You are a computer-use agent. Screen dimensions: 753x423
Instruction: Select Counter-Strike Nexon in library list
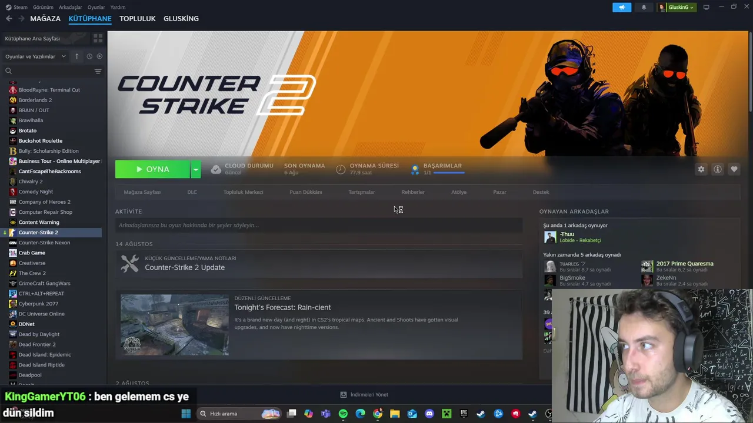[x=44, y=243]
